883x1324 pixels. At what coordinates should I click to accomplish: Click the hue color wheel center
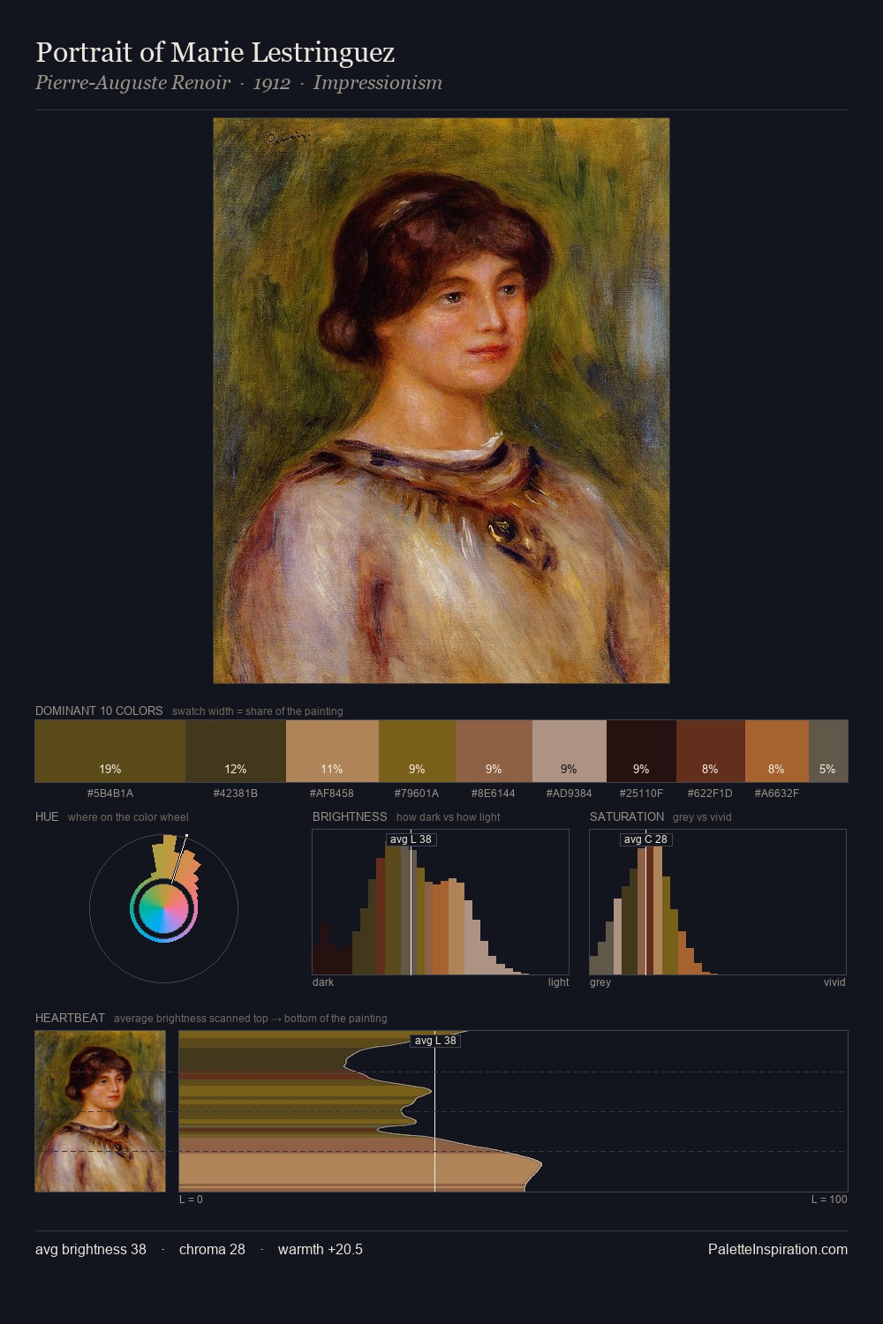click(x=163, y=908)
